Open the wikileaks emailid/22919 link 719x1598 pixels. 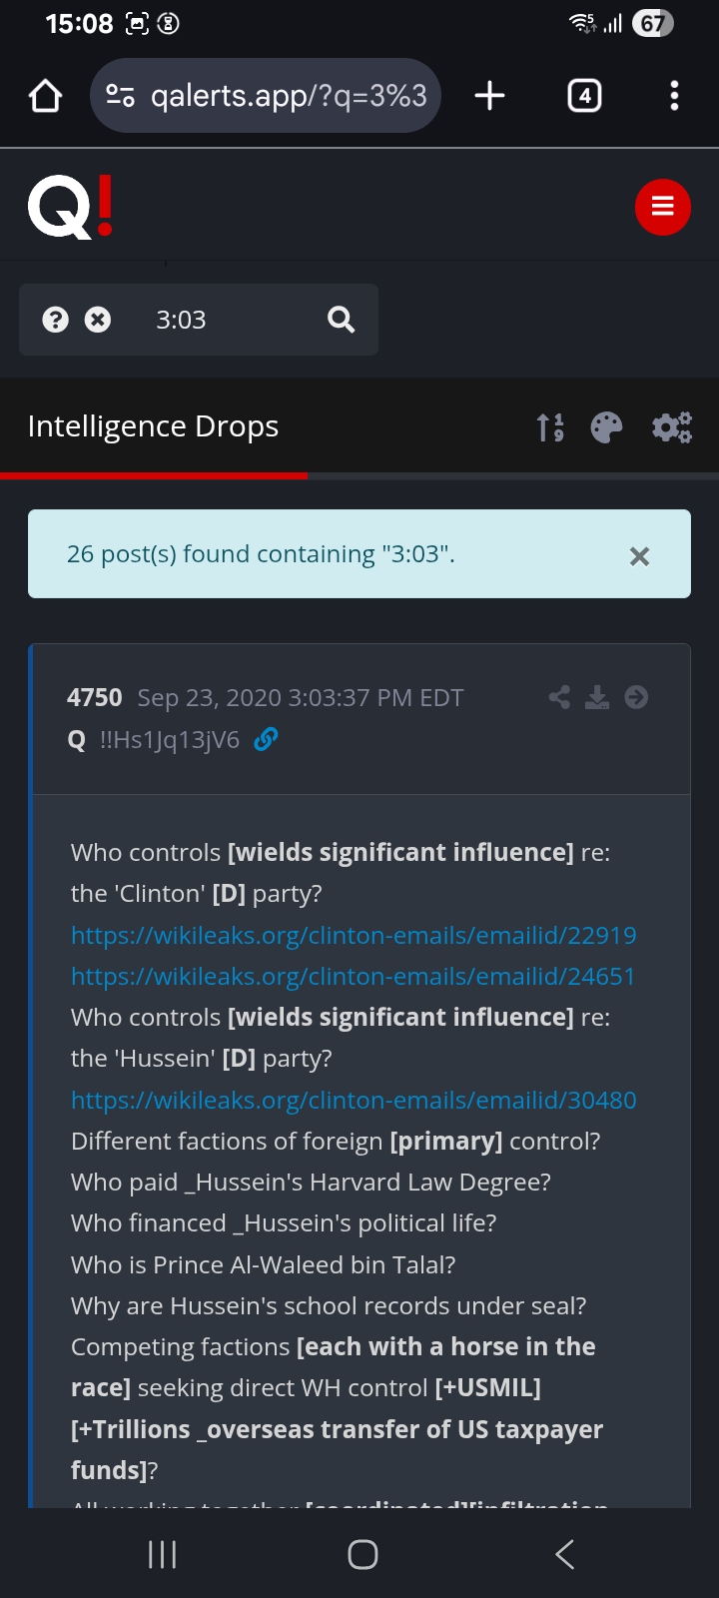tap(354, 936)
